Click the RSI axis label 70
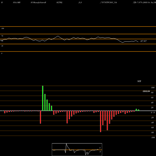The width and height of the screenshot is (156, 156). point(2,36)
